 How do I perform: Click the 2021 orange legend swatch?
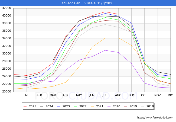pyautogui.click(x=92, y=107)
